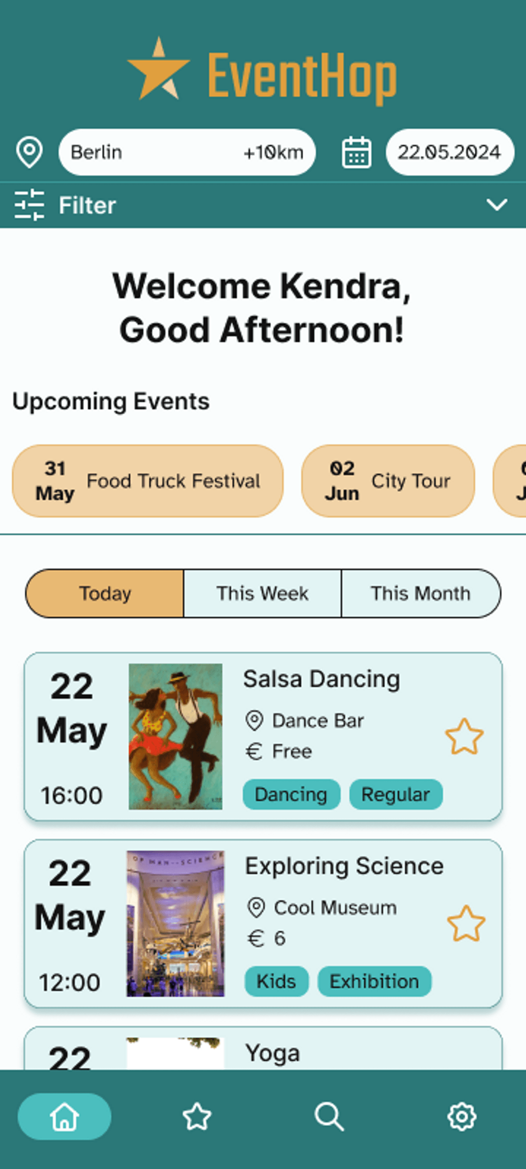Click the filter sliders icon
Viewport: 526px width, 1169px height.
click(x=29, y=205)
